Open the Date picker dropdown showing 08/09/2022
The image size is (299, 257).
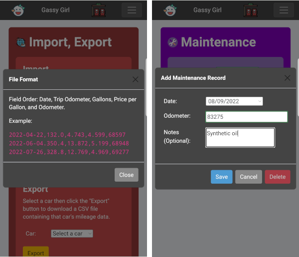point(234,101)
